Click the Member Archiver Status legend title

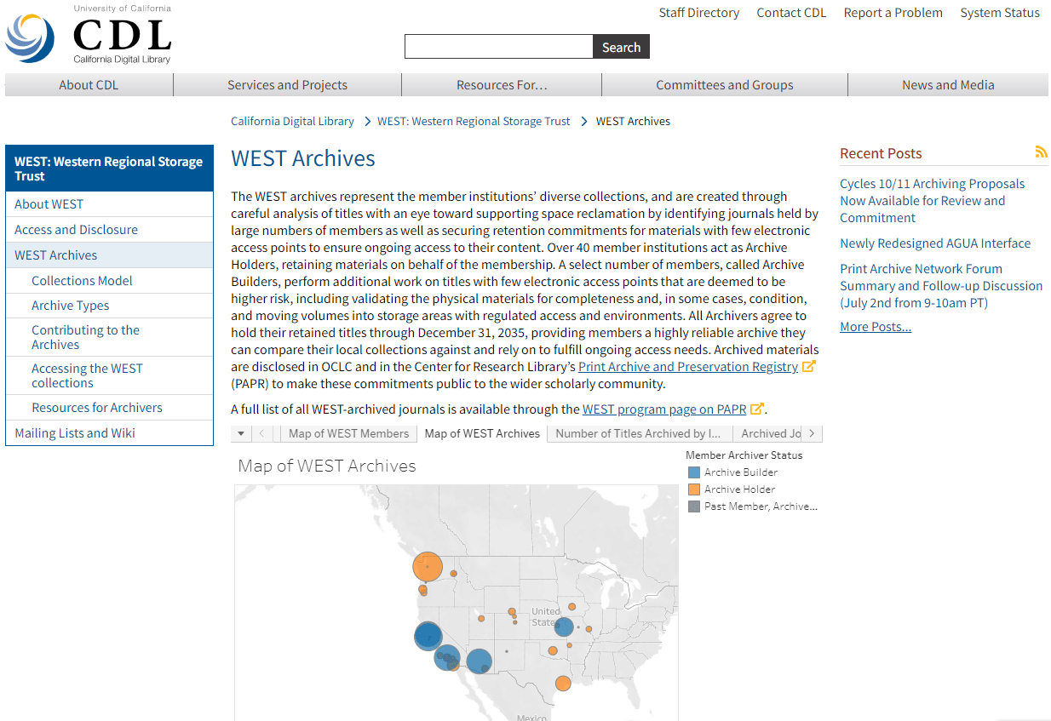[744, 455]
